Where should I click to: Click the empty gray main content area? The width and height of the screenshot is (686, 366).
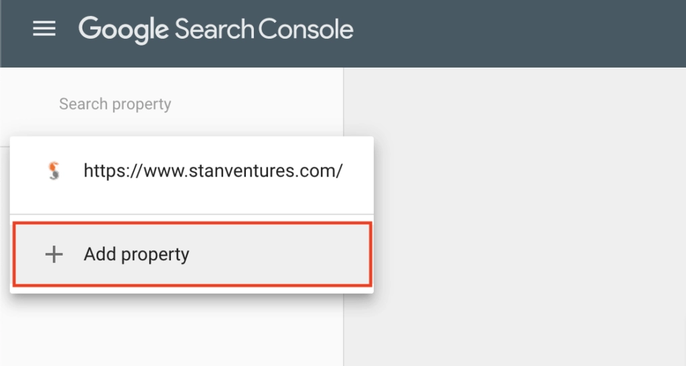(514, 214)
